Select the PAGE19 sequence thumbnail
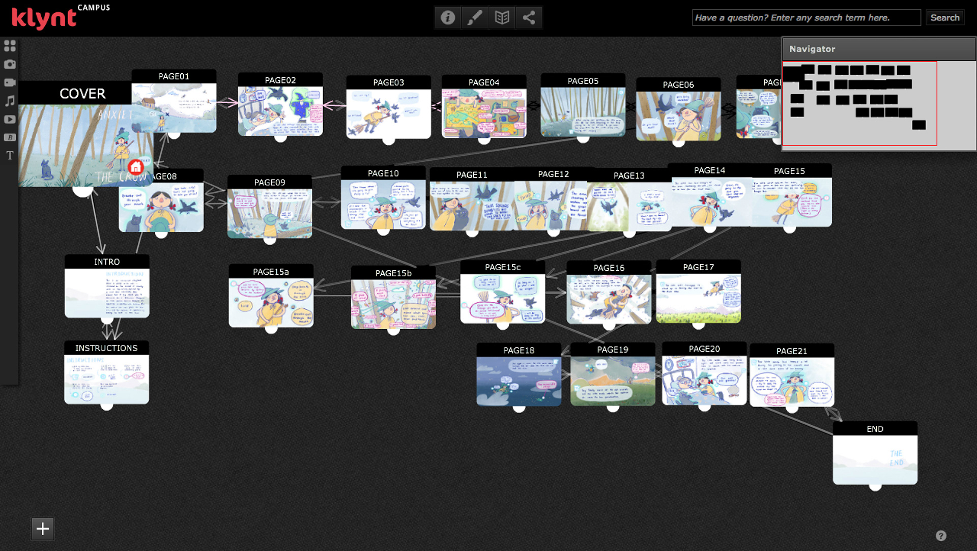The height and width of the screenshot is (551, 977). [613, 381]
